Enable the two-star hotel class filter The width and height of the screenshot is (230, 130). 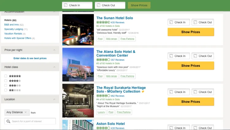tap(6, 90)
